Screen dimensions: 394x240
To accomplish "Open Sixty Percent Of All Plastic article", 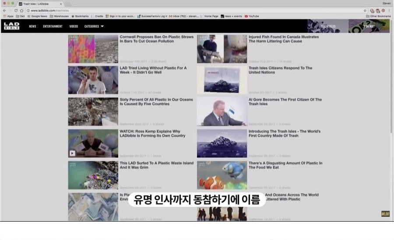I will click(156, 102).
